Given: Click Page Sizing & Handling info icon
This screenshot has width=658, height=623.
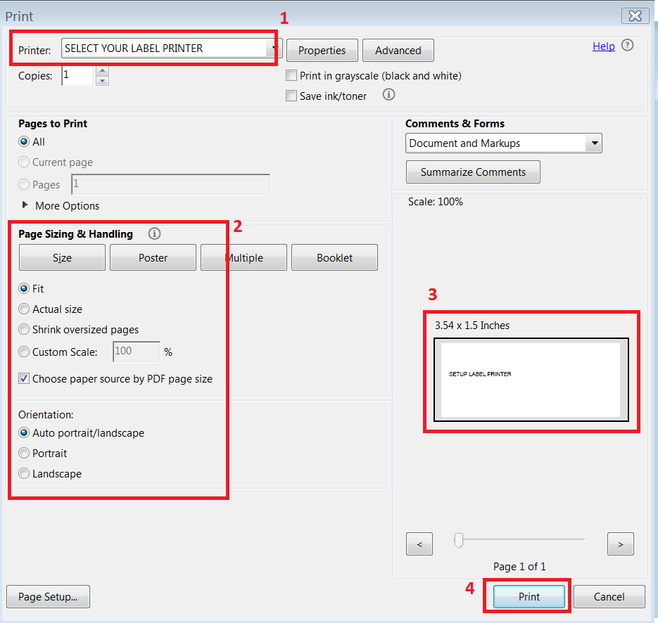Looking at the screenshot, I should 155,234.
